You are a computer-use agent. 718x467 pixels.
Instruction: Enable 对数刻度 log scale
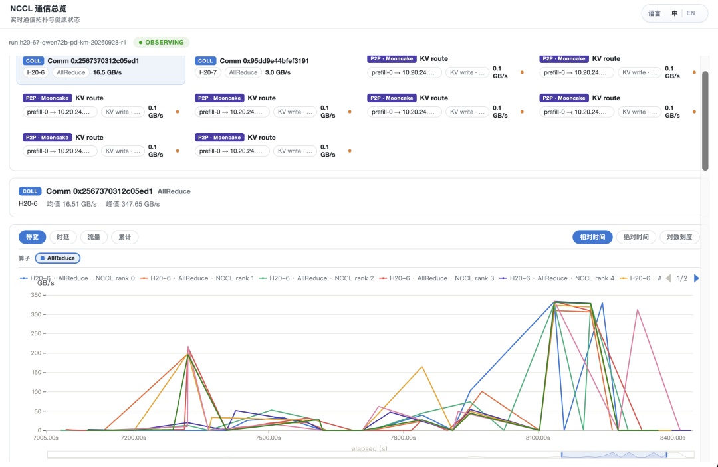pos(679,237)
